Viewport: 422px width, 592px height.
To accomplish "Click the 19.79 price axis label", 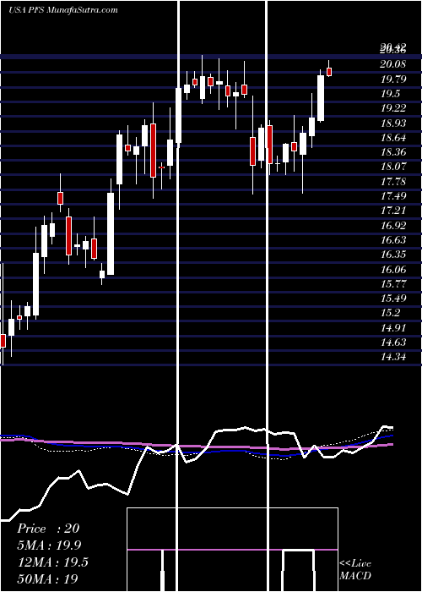I will (x=393, y=79).
